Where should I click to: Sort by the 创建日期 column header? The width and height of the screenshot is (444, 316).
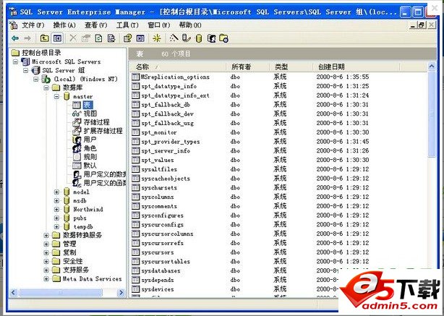(357, 67)
